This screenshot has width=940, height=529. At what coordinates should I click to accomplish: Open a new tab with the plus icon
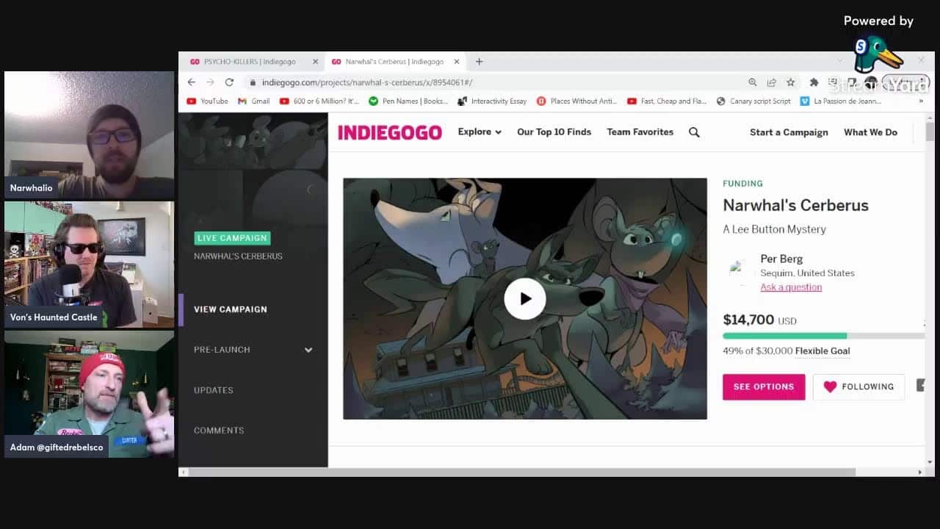[x=479, y=62]
